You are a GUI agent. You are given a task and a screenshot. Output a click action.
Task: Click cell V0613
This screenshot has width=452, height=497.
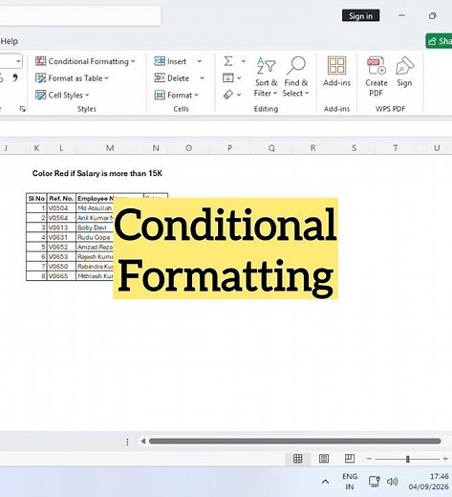pos(61,227)
